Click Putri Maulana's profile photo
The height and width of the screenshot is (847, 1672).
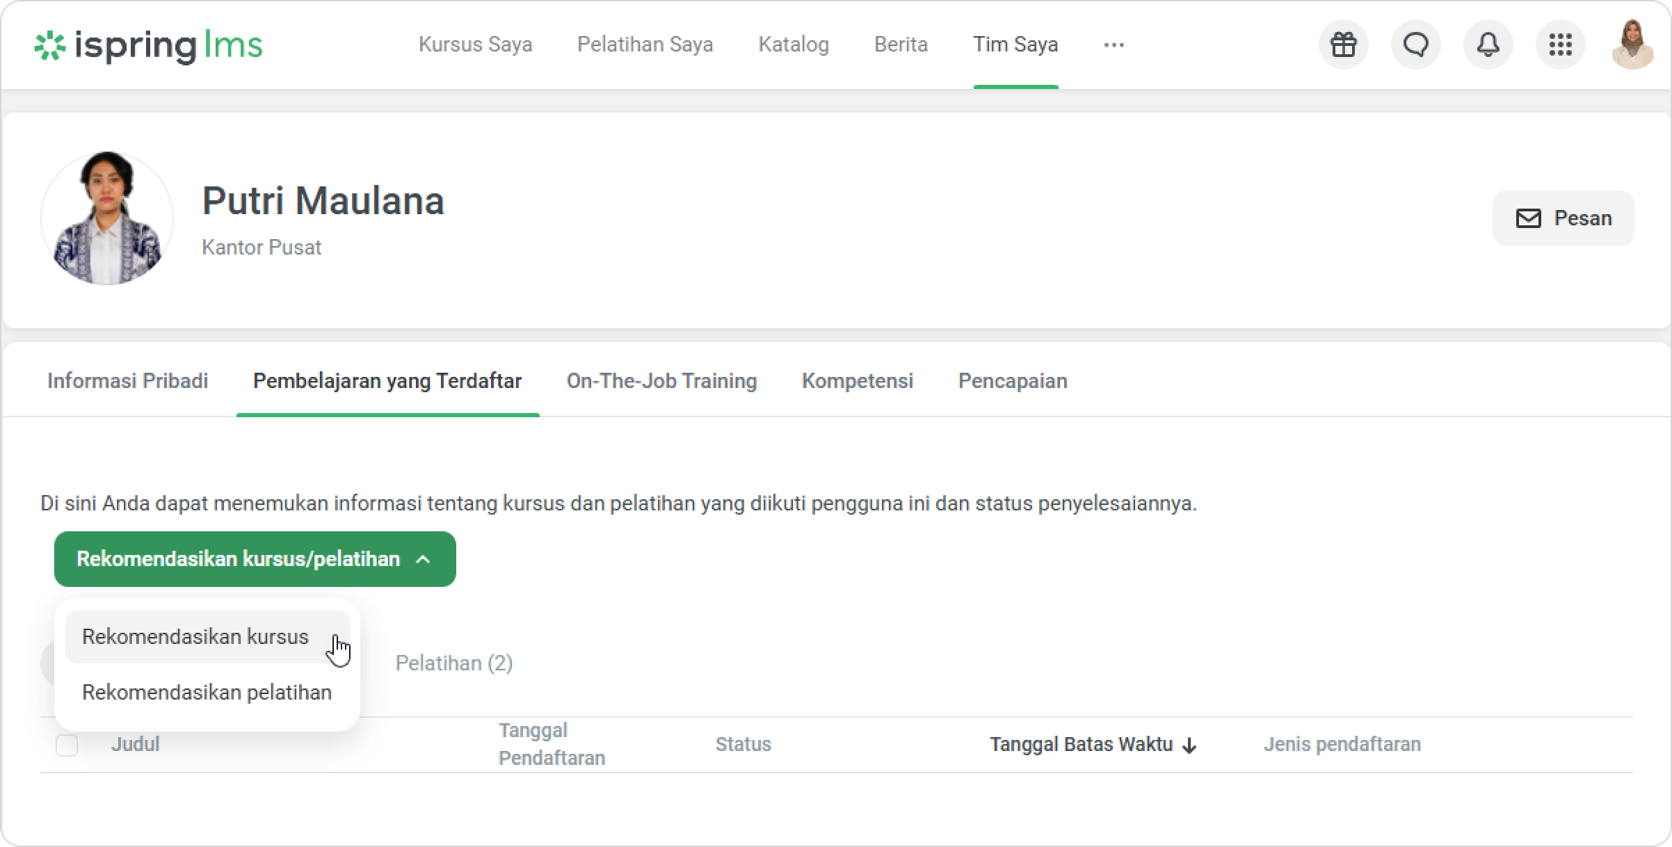pyautogui.click(x=107, y=218)
